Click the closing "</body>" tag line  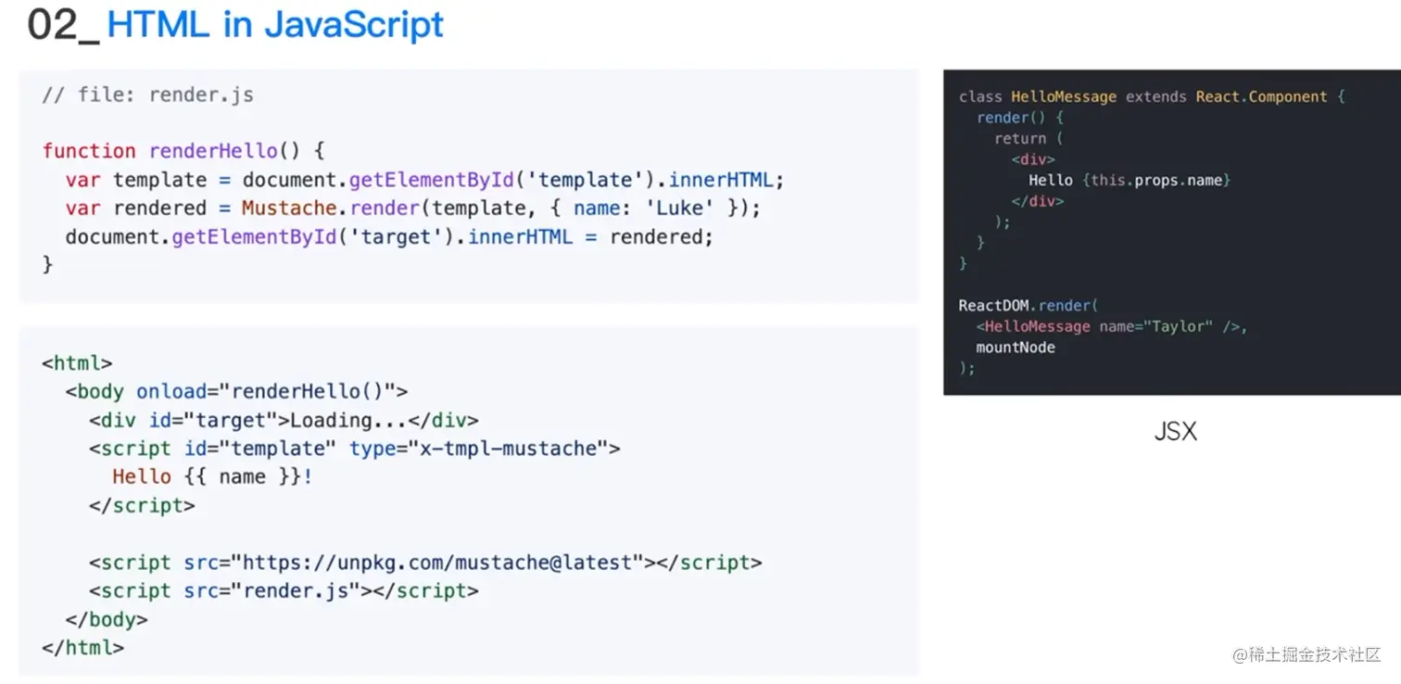click(x=107, y=619)
